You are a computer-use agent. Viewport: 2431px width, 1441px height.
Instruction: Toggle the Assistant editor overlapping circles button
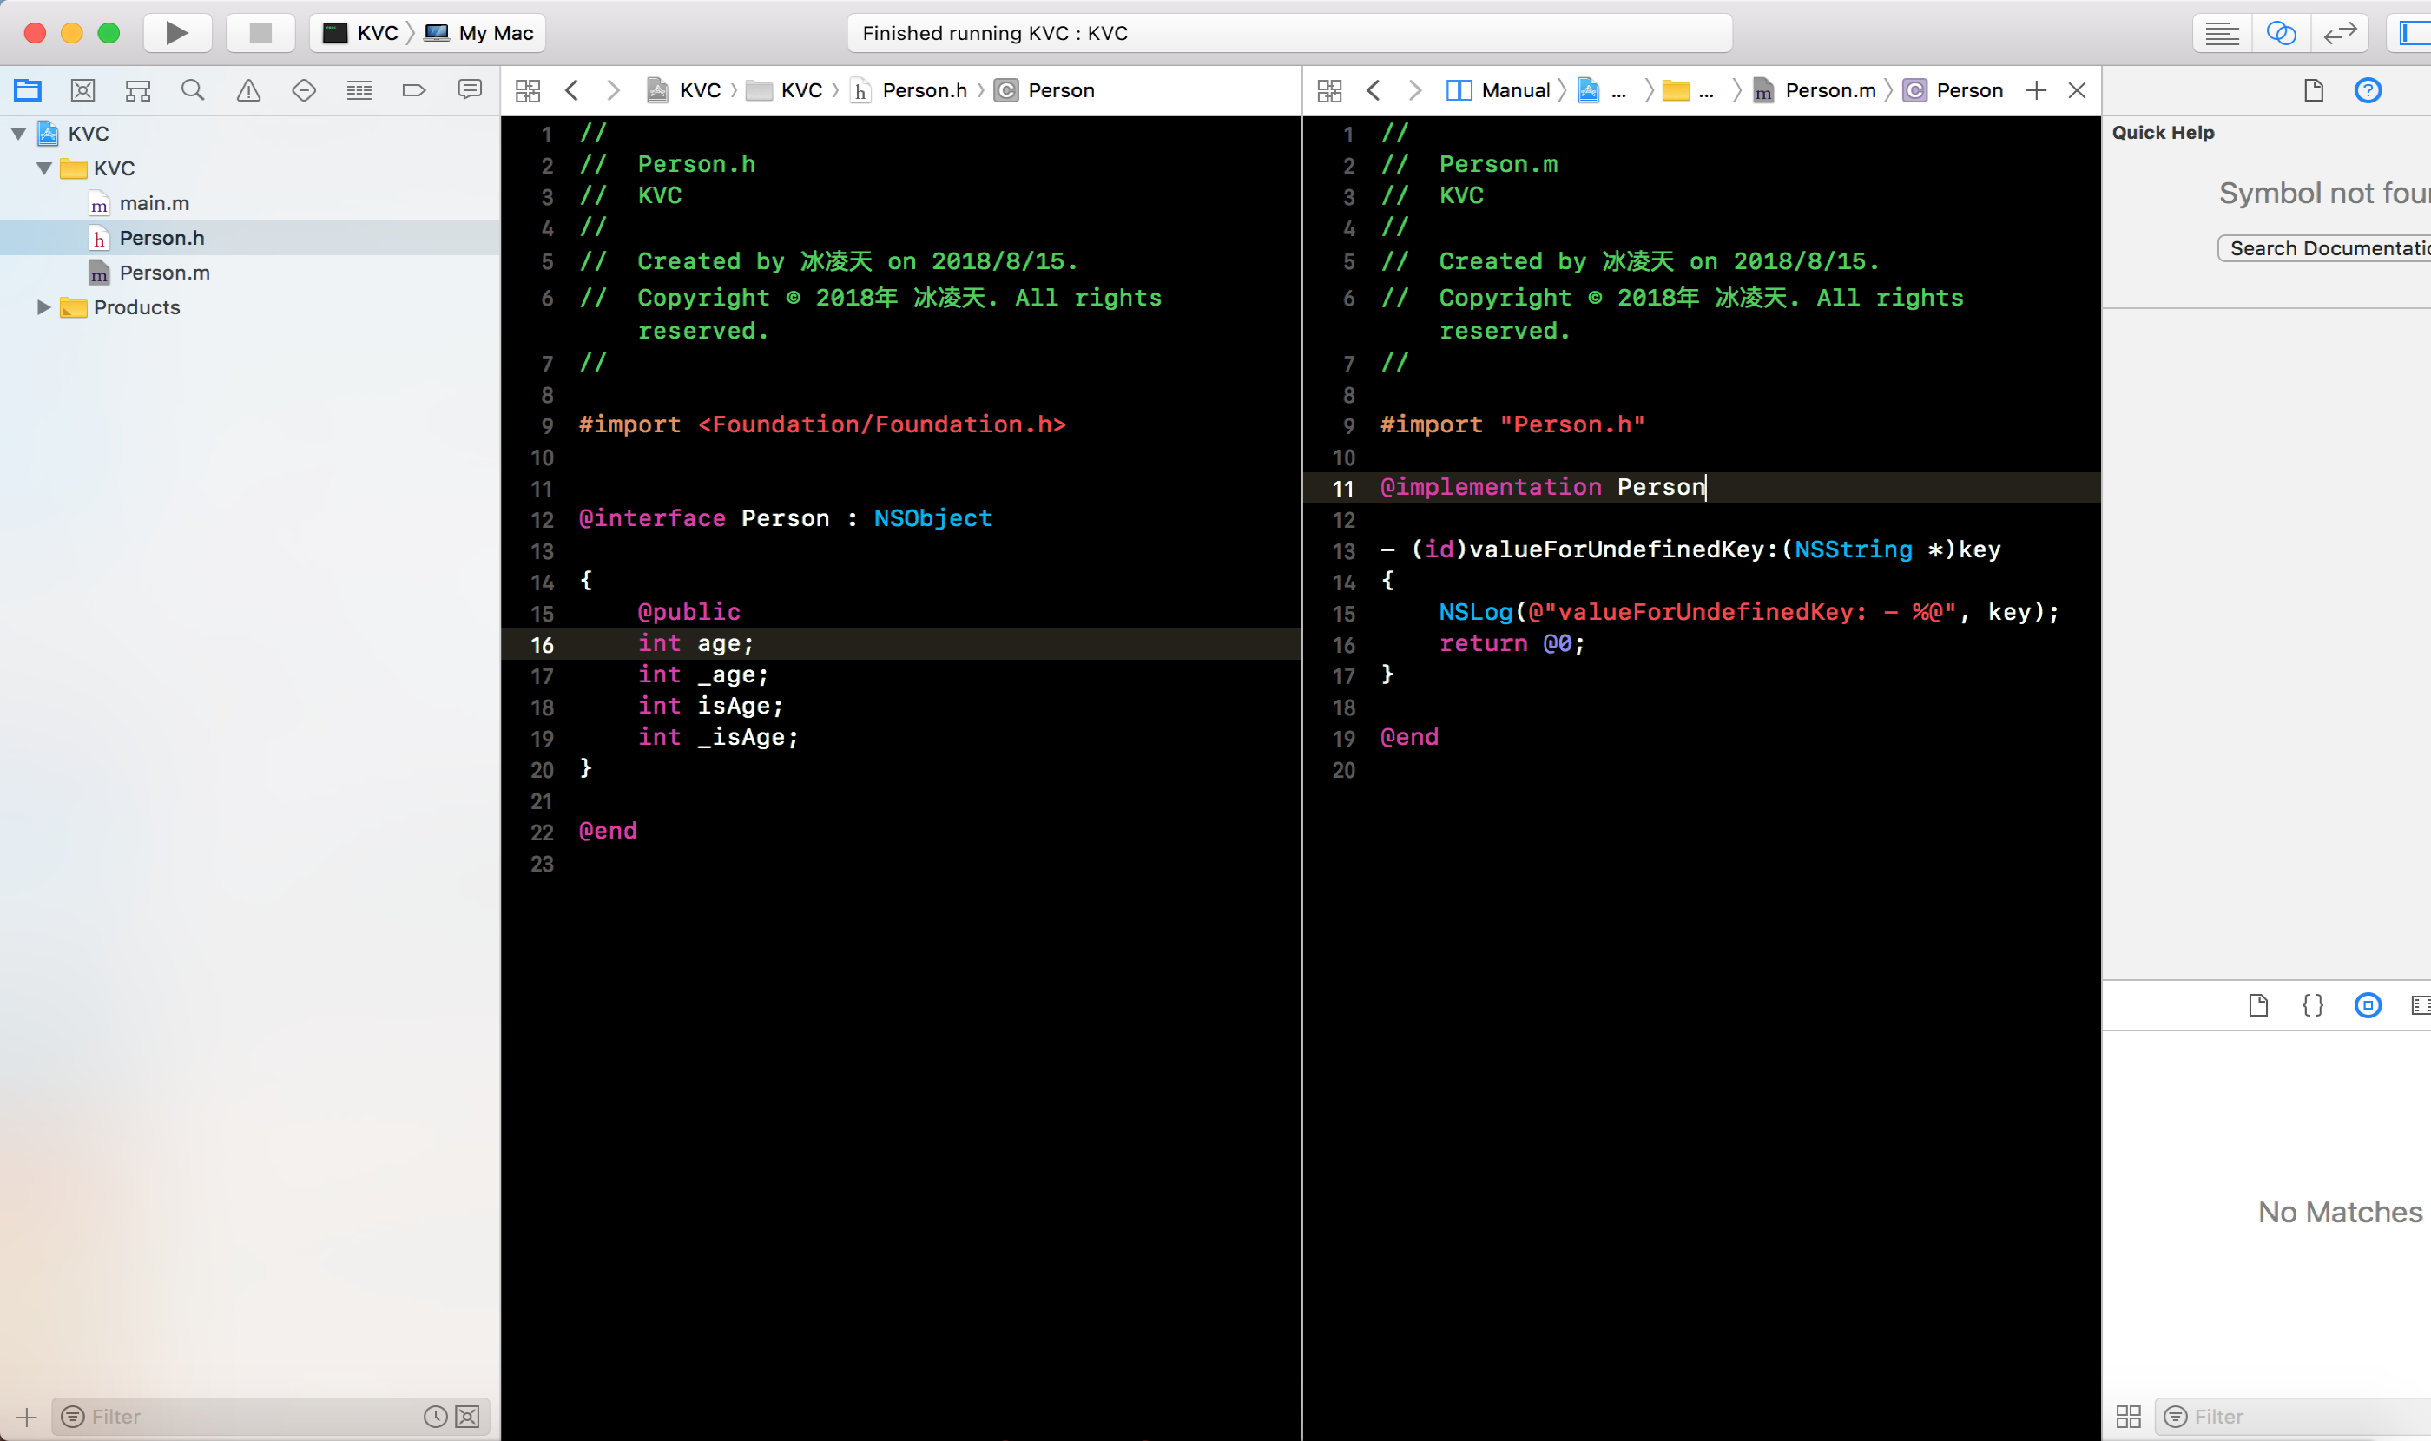(2281, 33)
